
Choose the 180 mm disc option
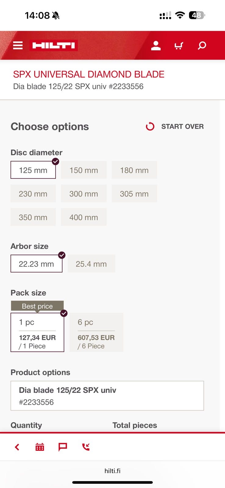coord(134,170)
